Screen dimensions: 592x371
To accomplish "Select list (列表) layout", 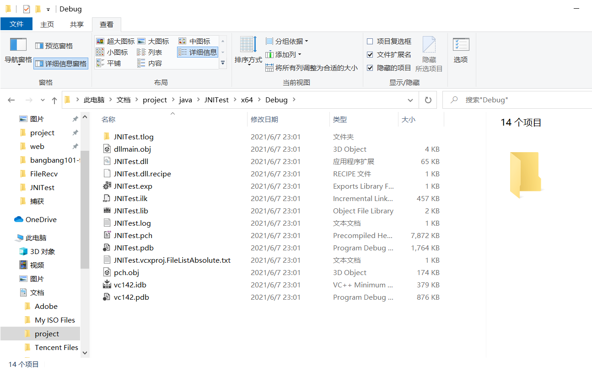I will tap(150, 52).
